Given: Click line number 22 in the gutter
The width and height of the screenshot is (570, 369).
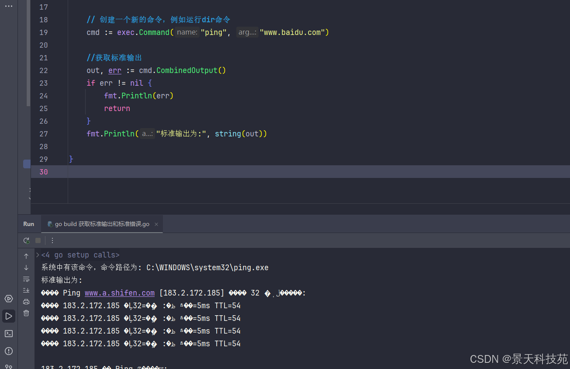Looking at the screenshot, I should coord(44,70).
